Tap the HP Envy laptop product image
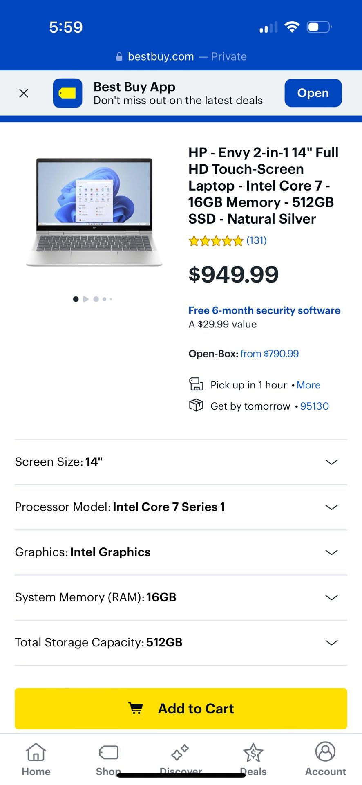Screen dimensions: 362x785 (94, 212)
